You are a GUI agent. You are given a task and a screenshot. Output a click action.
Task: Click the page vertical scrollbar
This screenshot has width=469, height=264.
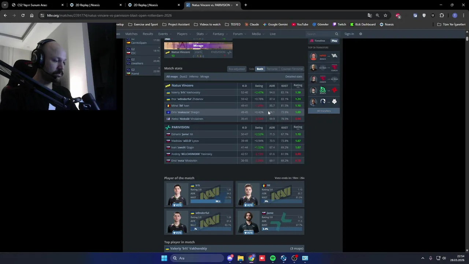coord(467,38)
